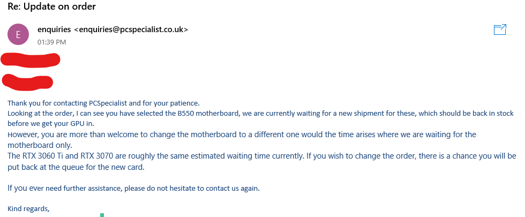Click the put back at the queue line
Image resolution: width=525 pixels, height=217 pixels.
click(76, 167)
